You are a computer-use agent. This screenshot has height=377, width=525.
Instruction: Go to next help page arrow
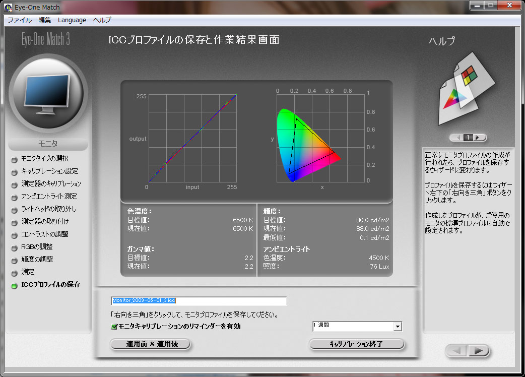tap(478, 138)
